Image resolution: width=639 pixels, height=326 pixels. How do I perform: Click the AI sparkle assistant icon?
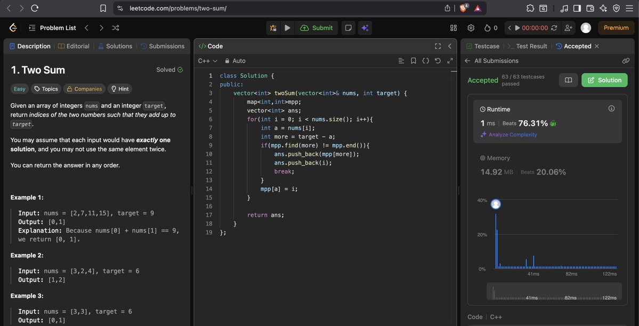tap(365, 27)
